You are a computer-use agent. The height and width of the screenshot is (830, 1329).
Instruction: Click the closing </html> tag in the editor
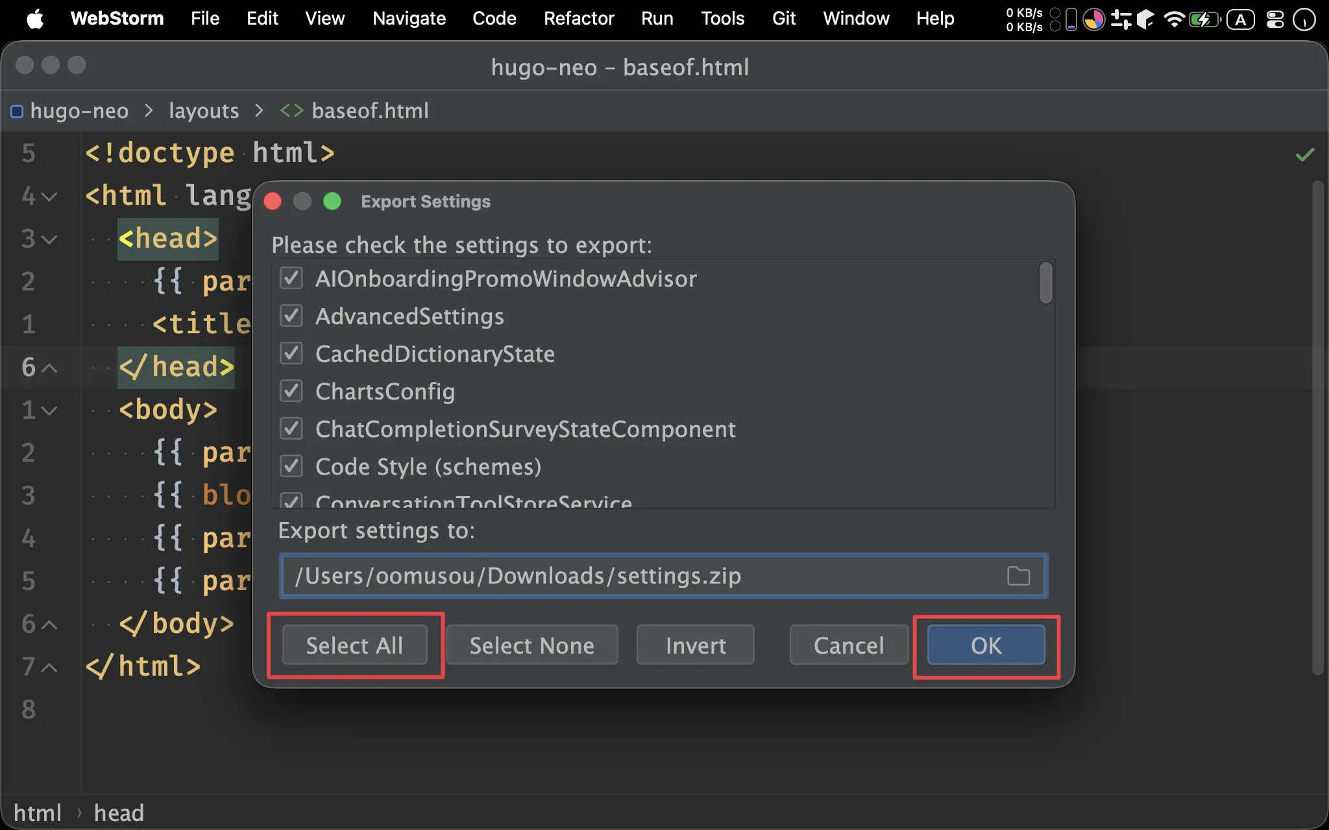click(x=143, y=667)
